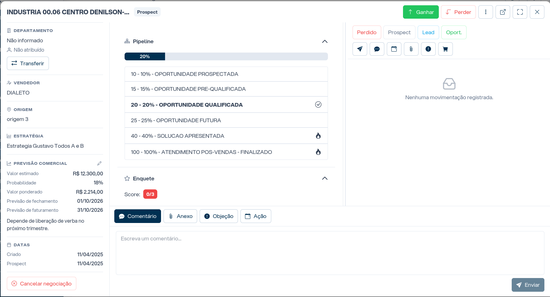Open negotiation in new window icon
Viewport: 550px width, 297px height.
pos(503,12)
